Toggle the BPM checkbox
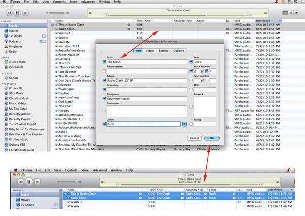The height and width of the screenshot is (216, 305). click(191, 89)
